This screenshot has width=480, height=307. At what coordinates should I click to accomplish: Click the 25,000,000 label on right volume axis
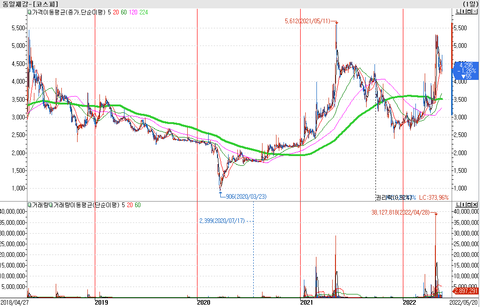466,244
